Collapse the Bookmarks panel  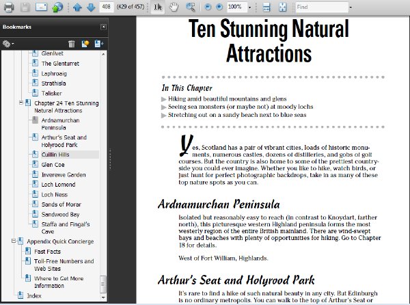click(x=104, y=27)
